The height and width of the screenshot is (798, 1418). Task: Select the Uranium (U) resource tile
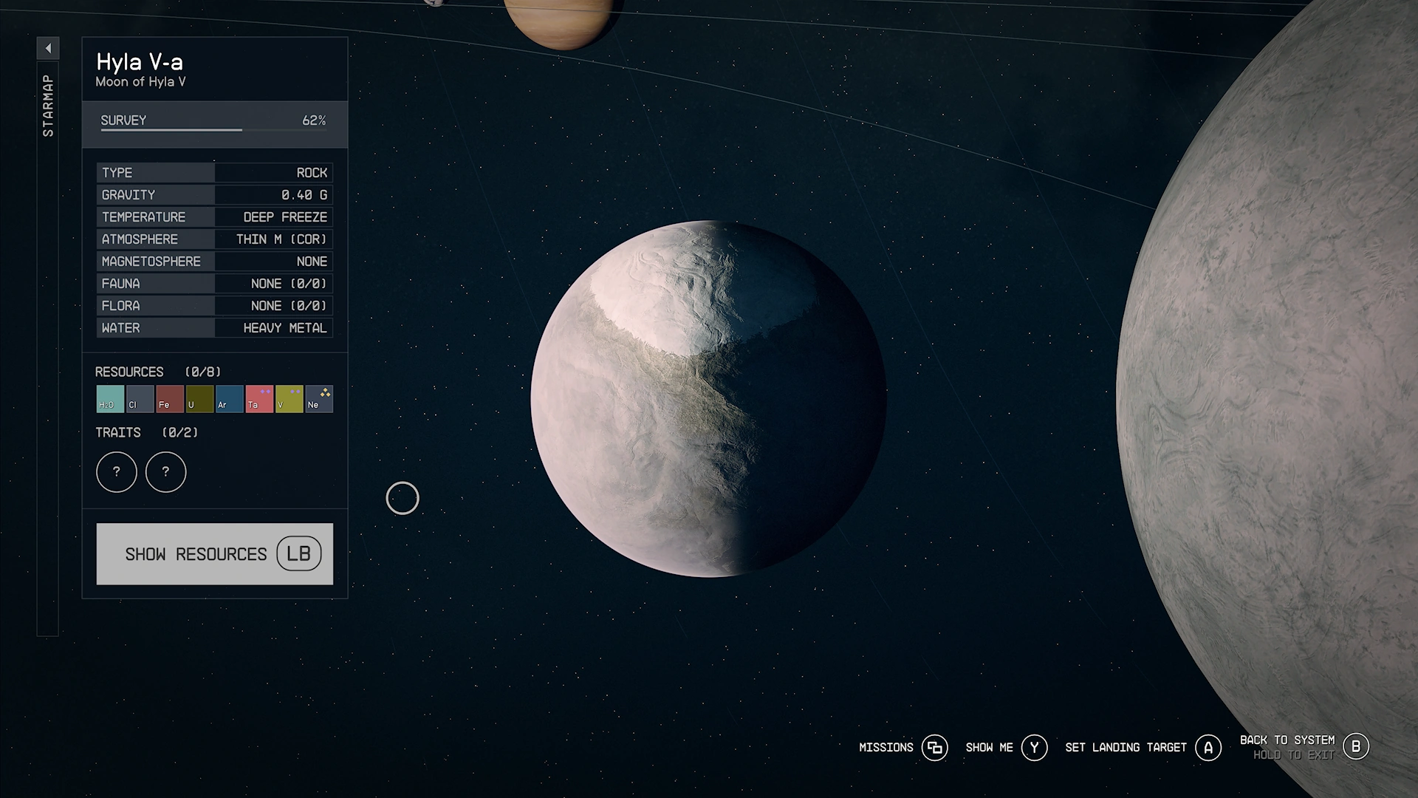(199, 399)
